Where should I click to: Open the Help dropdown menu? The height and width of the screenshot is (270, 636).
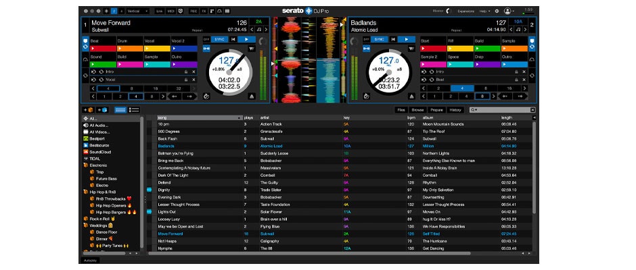pos(485,11)
